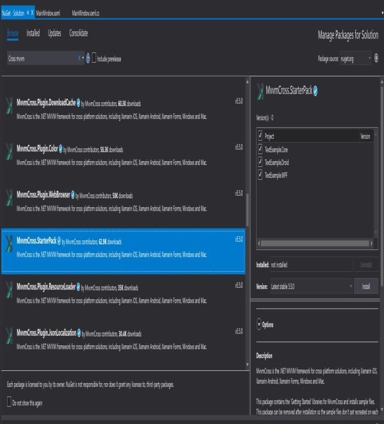Click project list scroll left arrow
Image resolution: width=384 pixels, height=424 pixels.
coord(259,244)
